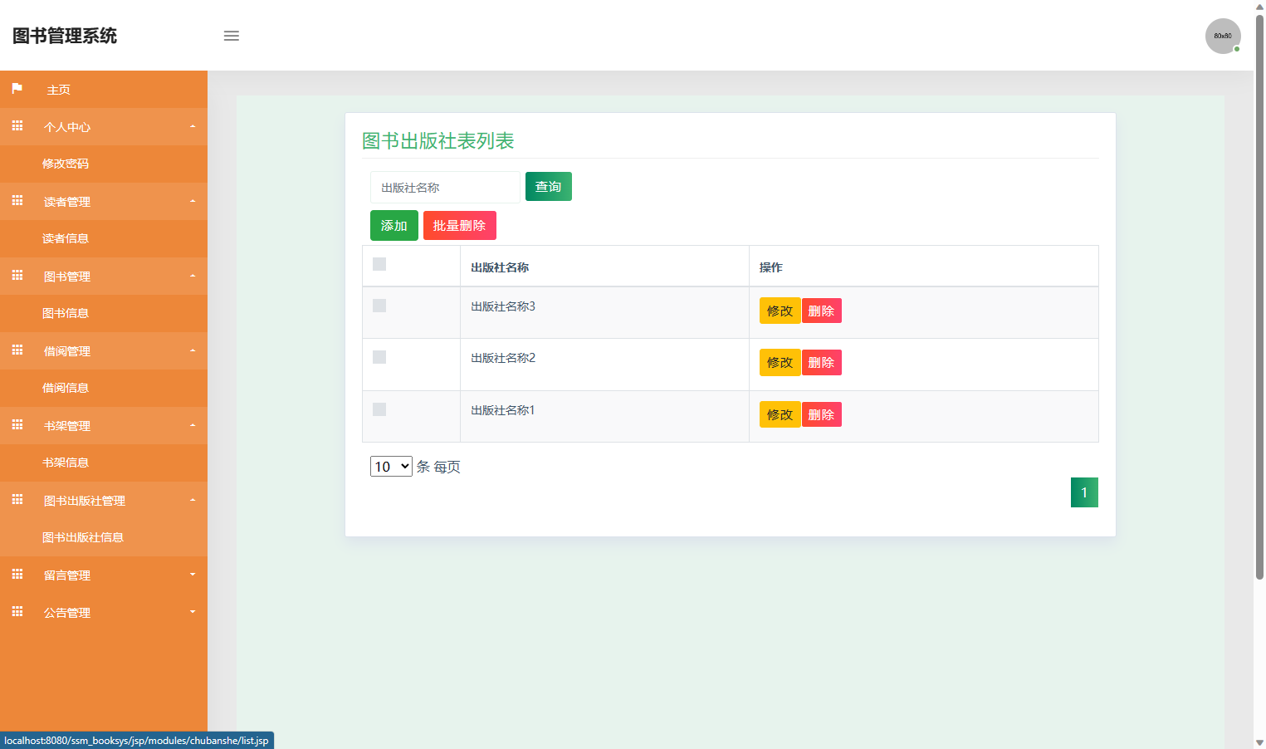Click the grid icon beside 个人中心
1266x749 pixels.
pos(17,126)
